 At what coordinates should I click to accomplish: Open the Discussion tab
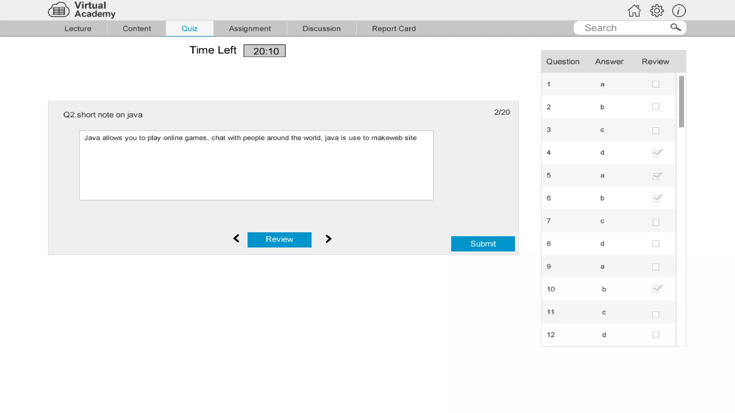click(x=321, y=29)
